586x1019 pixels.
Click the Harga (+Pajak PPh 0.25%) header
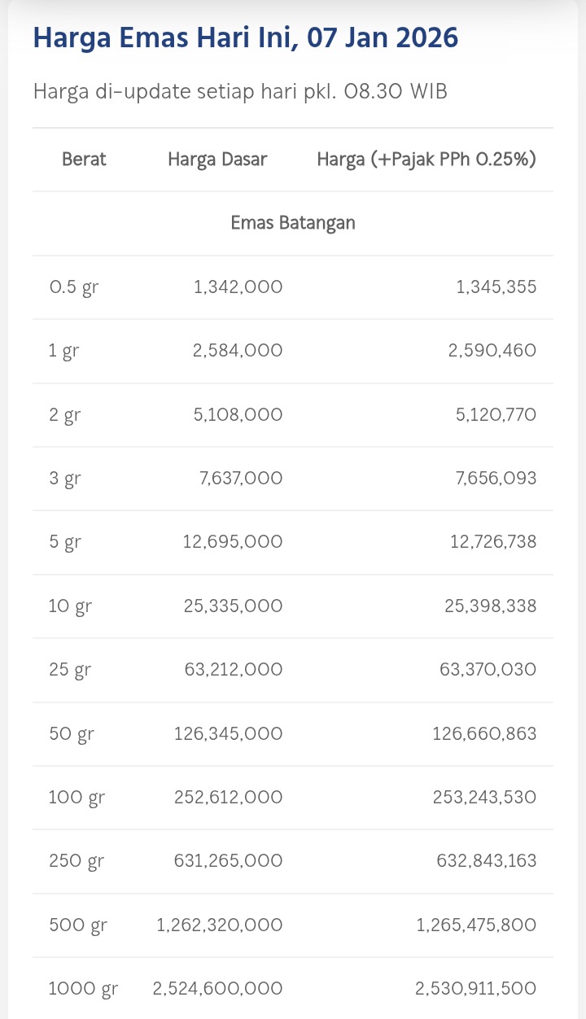(x=426, y=160)
